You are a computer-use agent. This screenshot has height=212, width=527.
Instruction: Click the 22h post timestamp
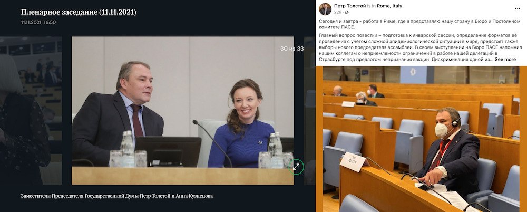[337, 13]
